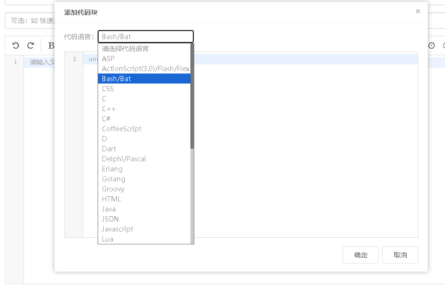Select Delphi/Pascal from the list

[124, 159]
